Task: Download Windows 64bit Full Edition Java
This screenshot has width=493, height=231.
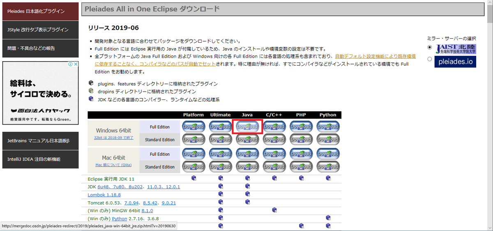Action: click(247, 127)
